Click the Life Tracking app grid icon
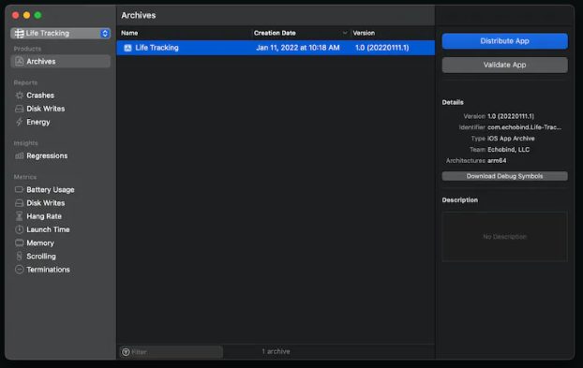Viewport: 583px width, 368px height. click(19, 34)
